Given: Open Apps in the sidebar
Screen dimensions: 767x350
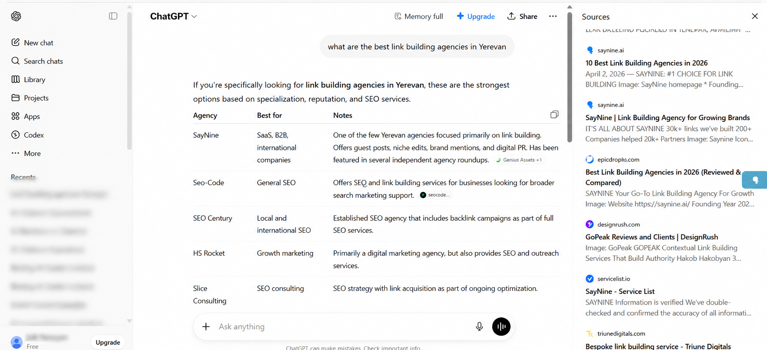Looking at the screenshot, I should 26,116.
